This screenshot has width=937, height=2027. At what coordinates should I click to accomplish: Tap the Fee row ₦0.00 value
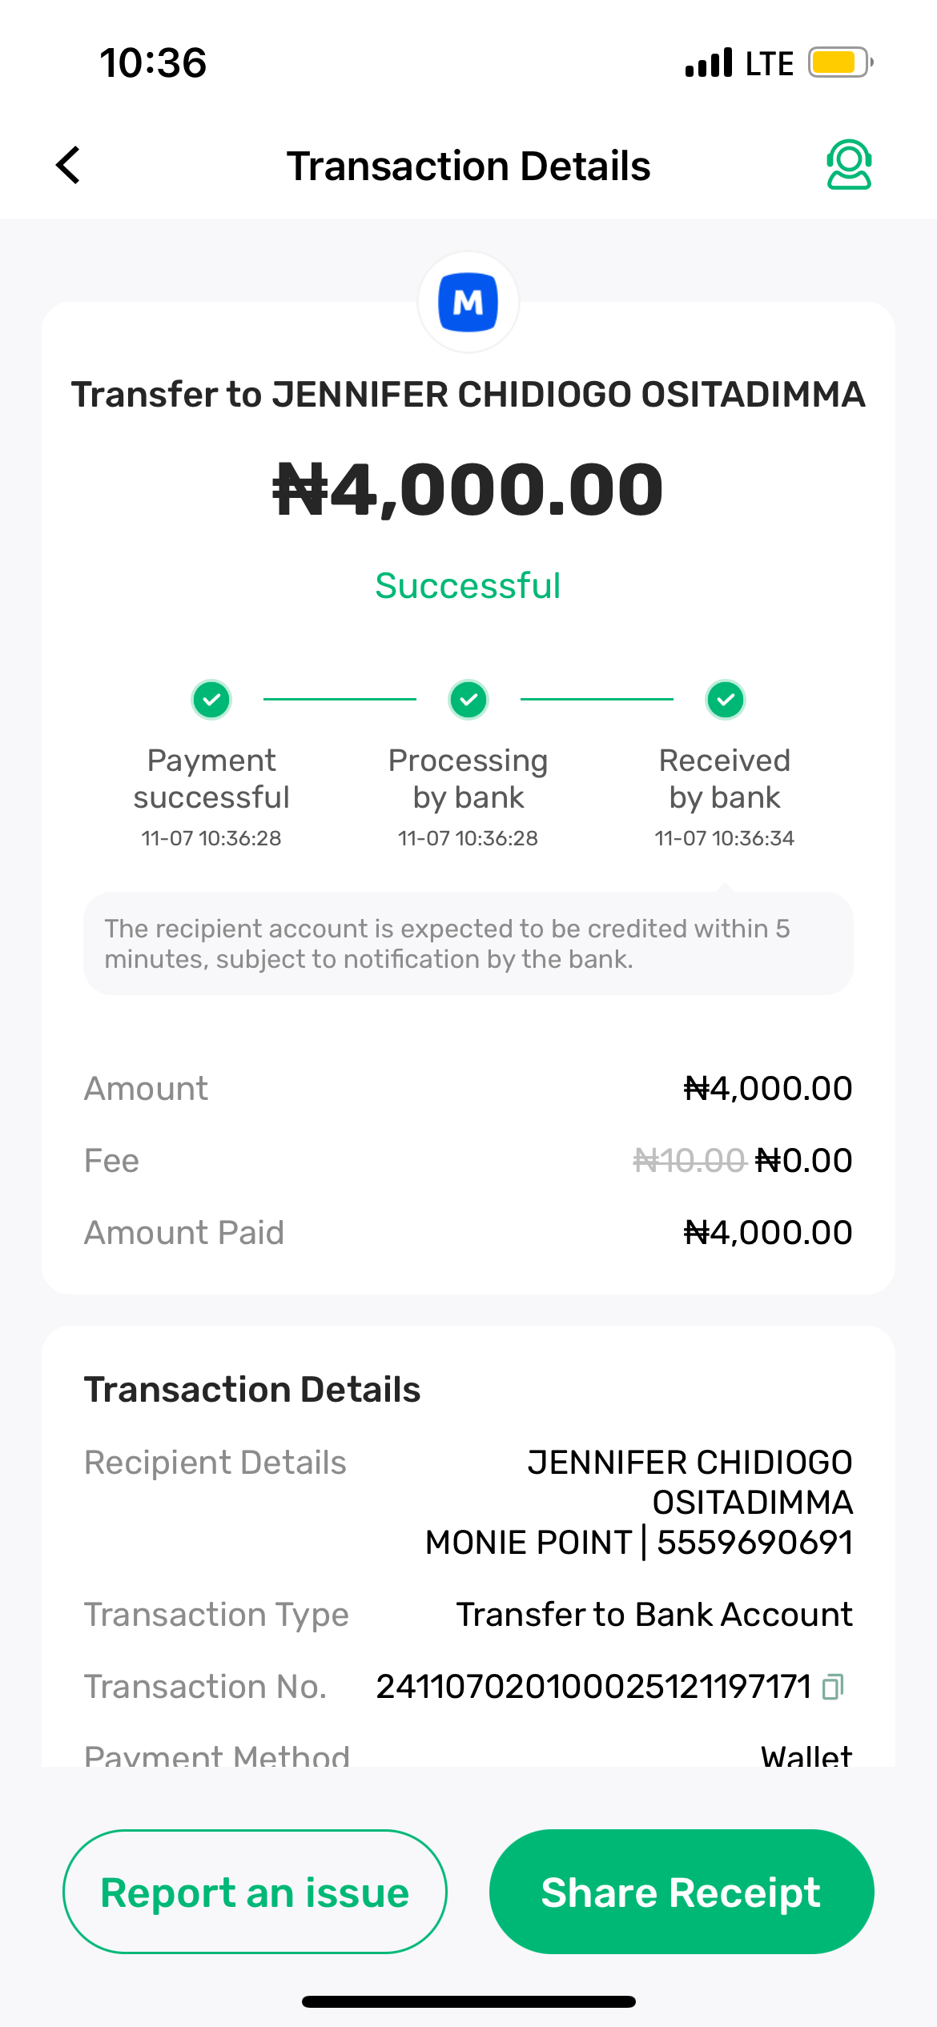pos(804,1161)
